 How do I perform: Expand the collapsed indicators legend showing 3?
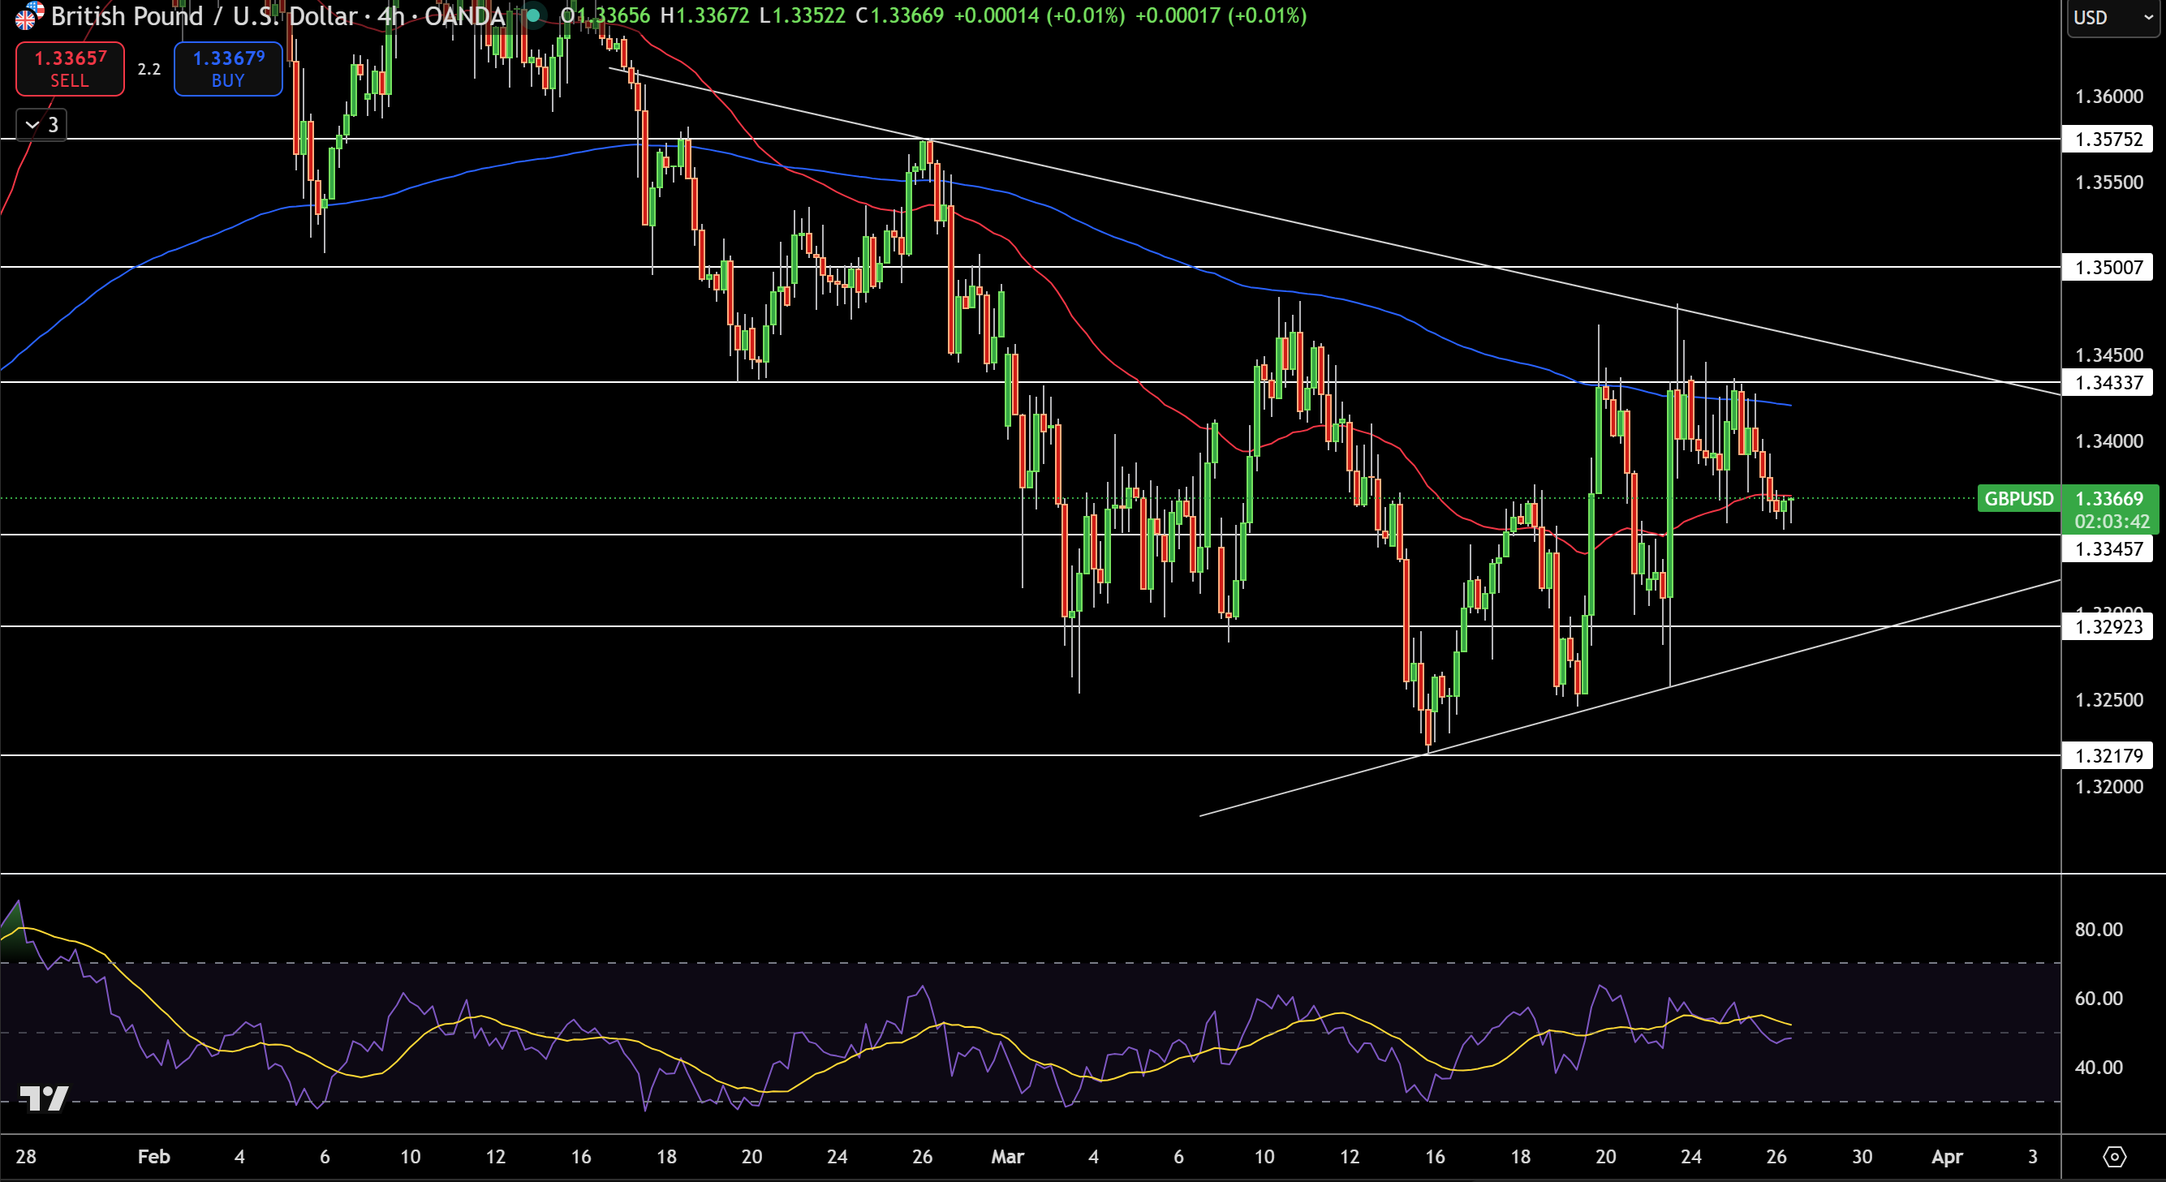pos(41,125)
